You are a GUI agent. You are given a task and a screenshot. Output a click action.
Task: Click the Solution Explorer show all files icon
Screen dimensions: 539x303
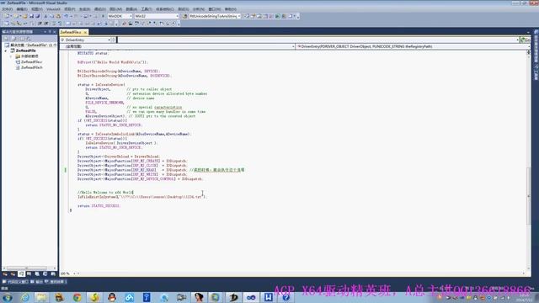(13, 39)
